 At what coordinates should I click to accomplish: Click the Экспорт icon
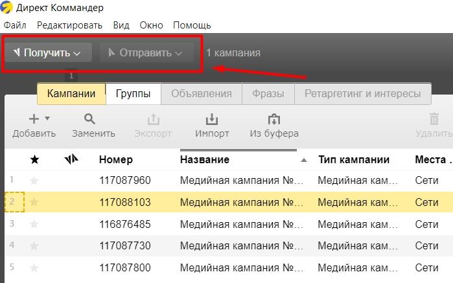pyautogui.click(x=154, y=119)
